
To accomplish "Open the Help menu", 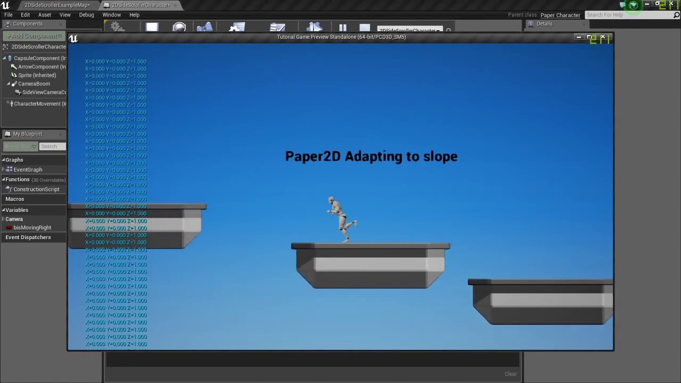I will 134,15.
